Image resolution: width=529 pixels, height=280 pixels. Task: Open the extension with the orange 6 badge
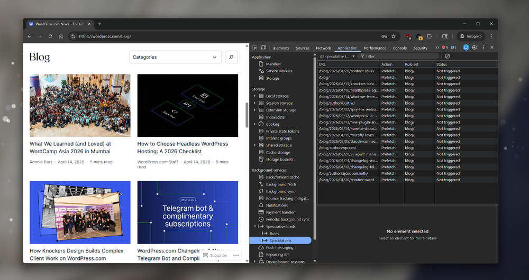click(x=419, y=37)
